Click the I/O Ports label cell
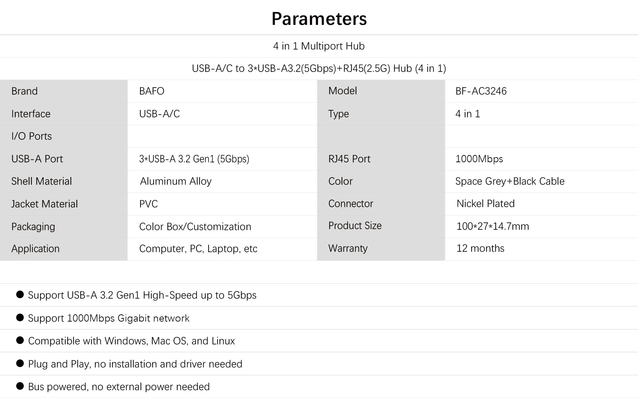The image size is (638, 398). pyautogui.click(x=64, y=136)
